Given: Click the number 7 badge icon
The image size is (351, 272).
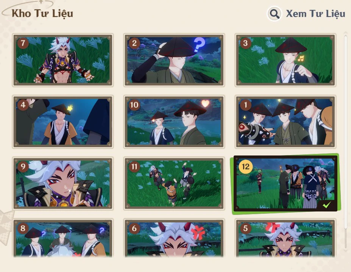Looking at the screenshot, I should click(23, 43).
